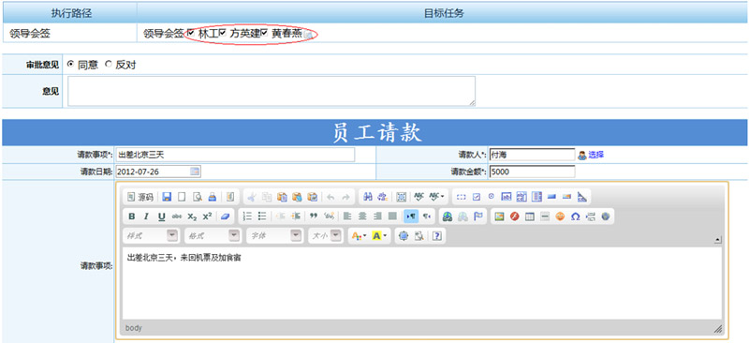Image resolution: width=749 pixels, height=343 pixels.
Task: Toggle Italic formatting
Action: [x=146, y=216]
